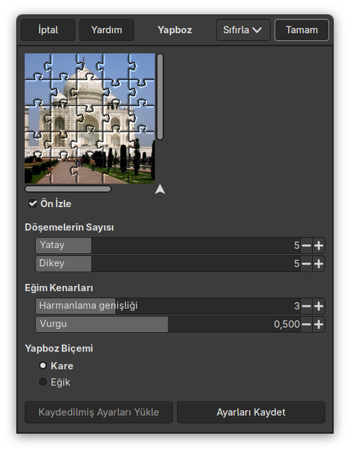Click the Tamam button
This screenshot has height=452, width=350.
pos(302,30)
